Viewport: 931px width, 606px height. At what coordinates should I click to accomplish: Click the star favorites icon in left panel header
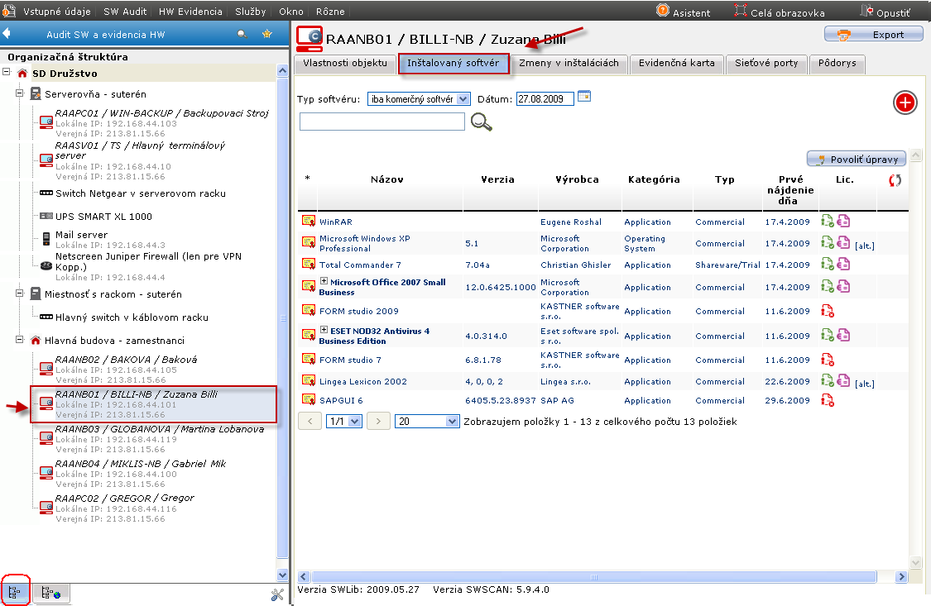click(x=267, y=34)
